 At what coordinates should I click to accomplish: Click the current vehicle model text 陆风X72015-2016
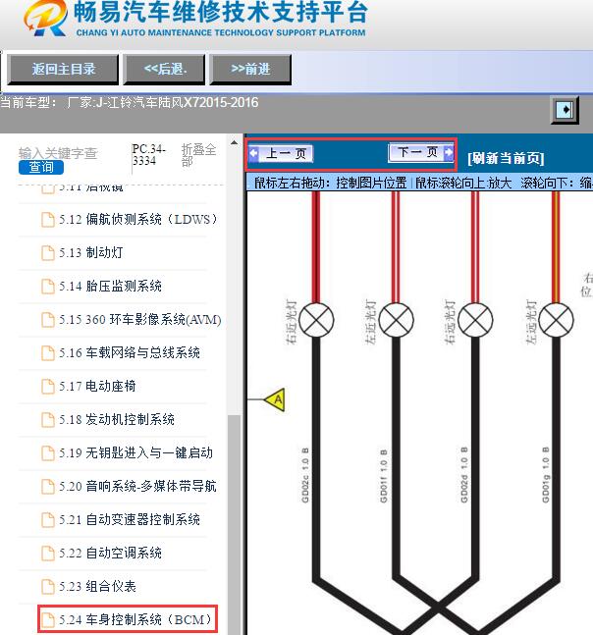[208, 102]
